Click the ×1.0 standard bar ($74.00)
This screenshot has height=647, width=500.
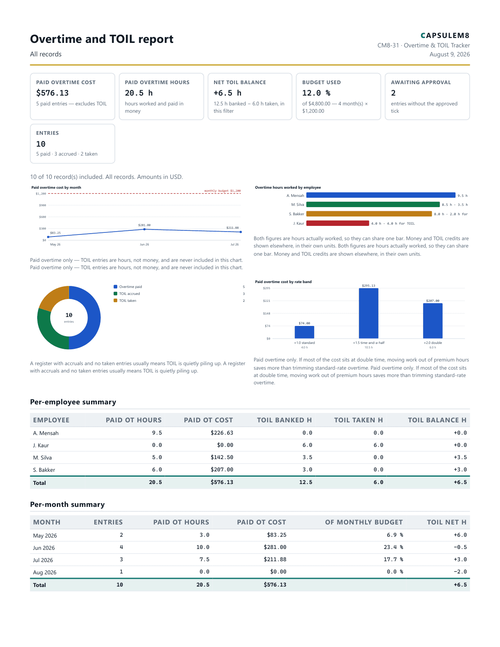click(x=304, y=332)
